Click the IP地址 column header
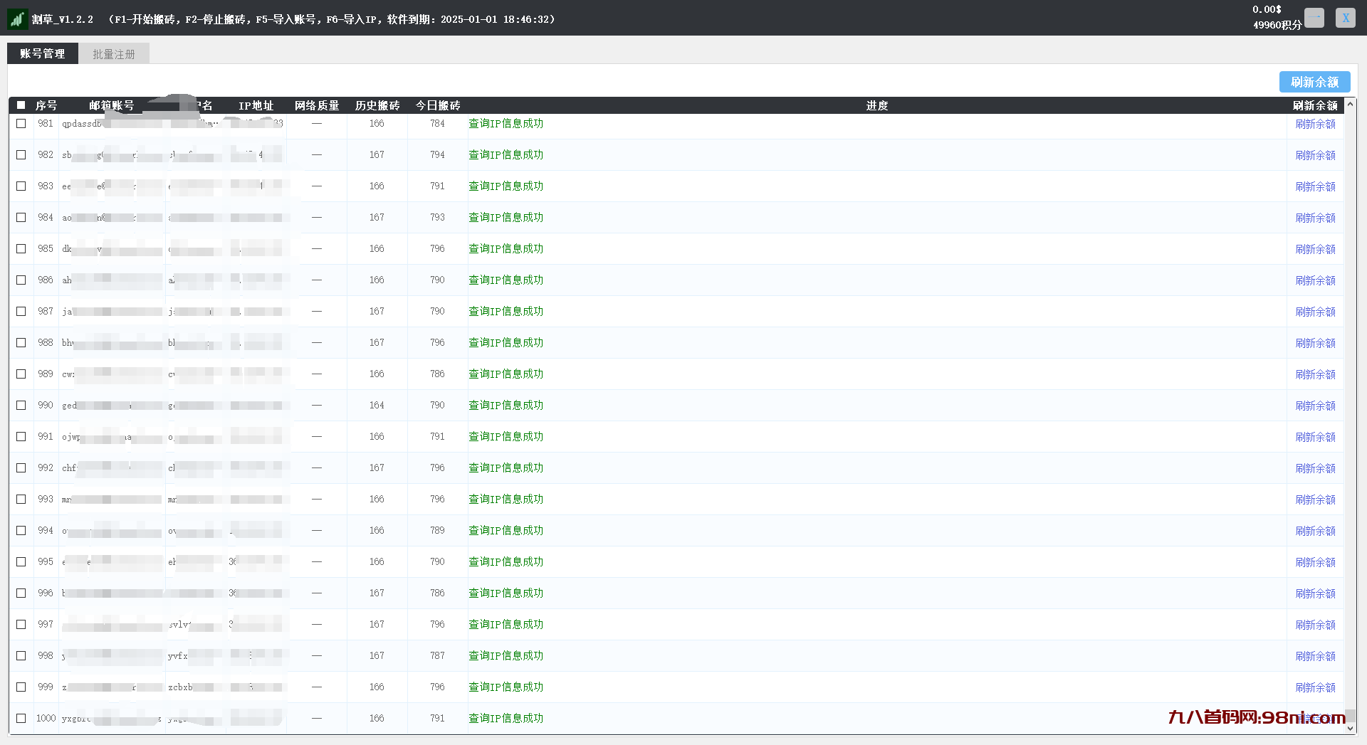This screenshot has height=745, width=1367. click(x=256, y=105)
